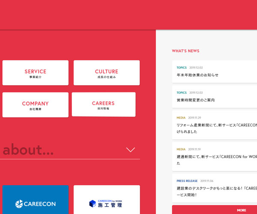Click TOPICS tag above 年末年始休業のお知らせ
The image size is (257, 214).
tap(182, 68)
